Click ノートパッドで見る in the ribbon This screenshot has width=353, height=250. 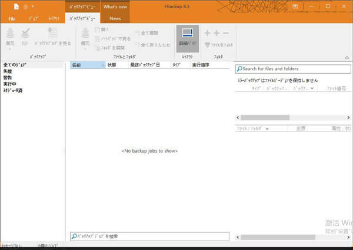pyautogui.click(x=113, y=39)
